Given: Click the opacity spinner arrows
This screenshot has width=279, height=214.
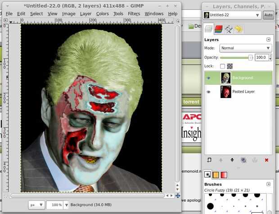Looking at the screenshot, I should [x=270, y=57].
